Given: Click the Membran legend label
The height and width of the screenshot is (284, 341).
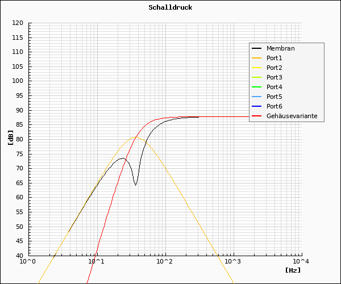Looking at the screenshot, I should (280, 48).
